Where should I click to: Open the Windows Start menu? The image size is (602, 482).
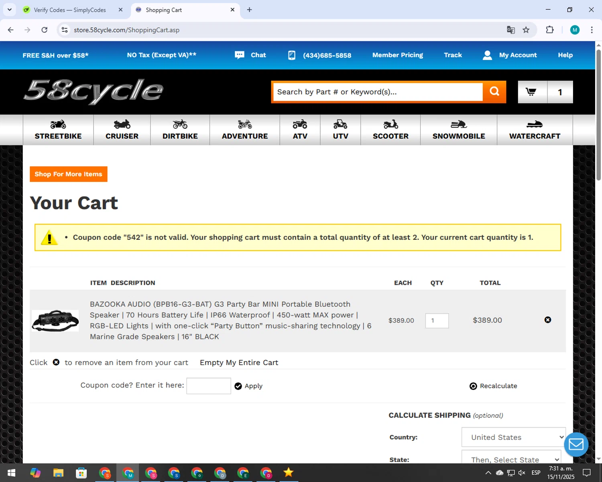click(x=11, y=473)
